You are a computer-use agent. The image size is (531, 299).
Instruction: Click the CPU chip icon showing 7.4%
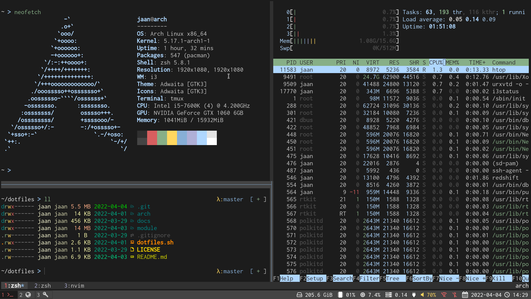(x=363, y=295)
